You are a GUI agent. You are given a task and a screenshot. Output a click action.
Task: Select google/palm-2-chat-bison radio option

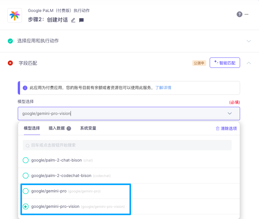[x=25, y=160]
